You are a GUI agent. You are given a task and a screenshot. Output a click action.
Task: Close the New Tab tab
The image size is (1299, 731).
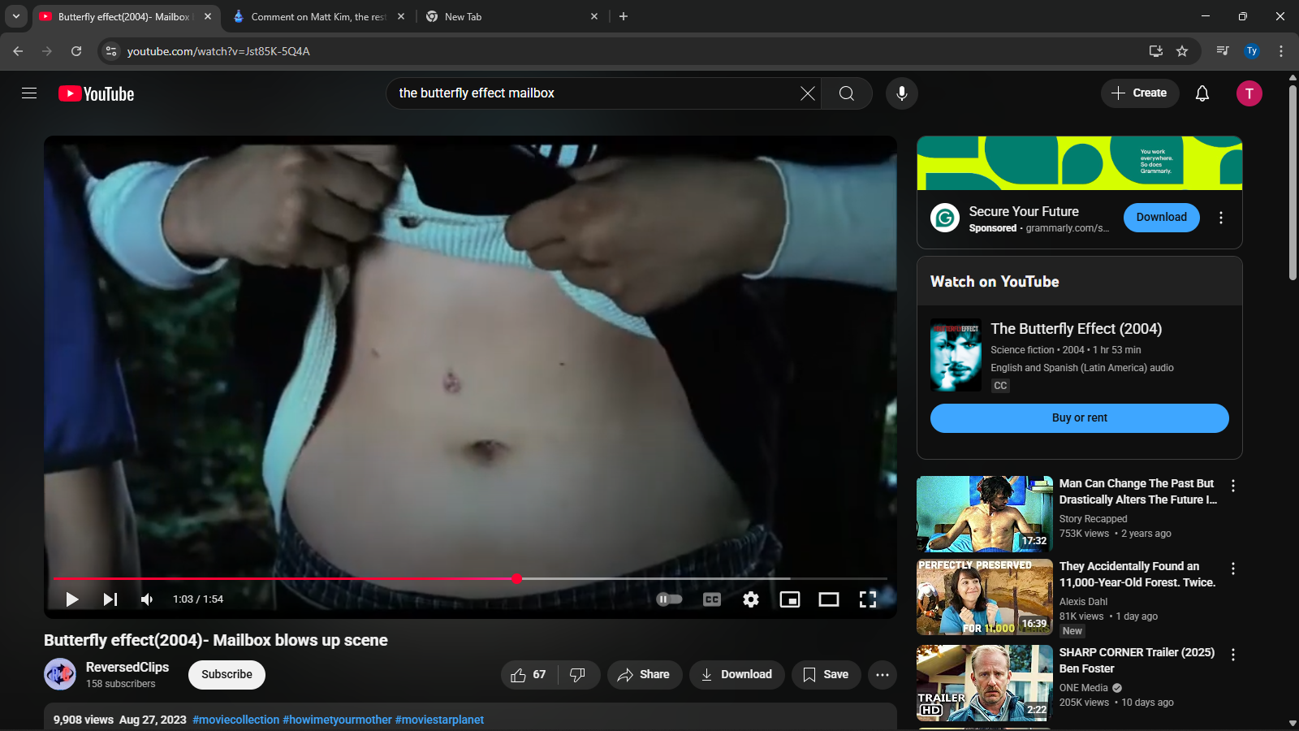click(594, 16)
